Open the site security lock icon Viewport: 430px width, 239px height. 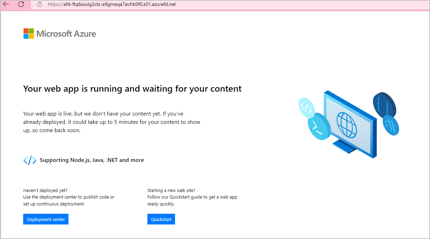coord(39,4)
